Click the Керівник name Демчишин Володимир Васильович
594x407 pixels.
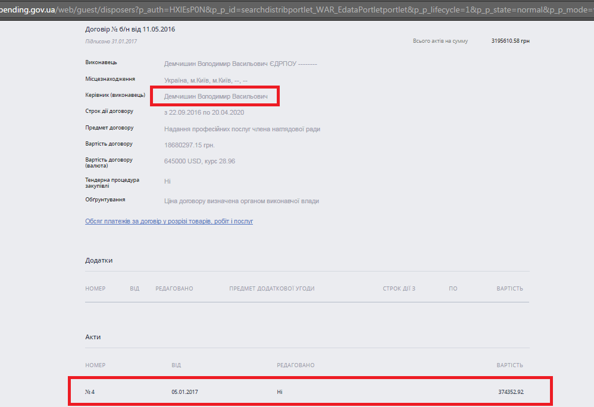[x=215, y=96]
